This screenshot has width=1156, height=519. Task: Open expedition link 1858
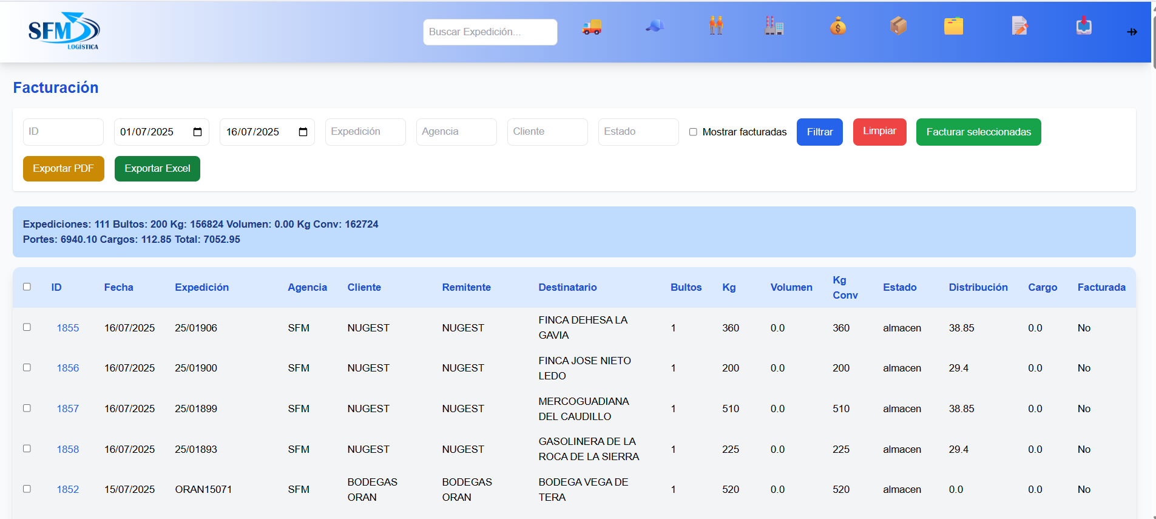68,449
